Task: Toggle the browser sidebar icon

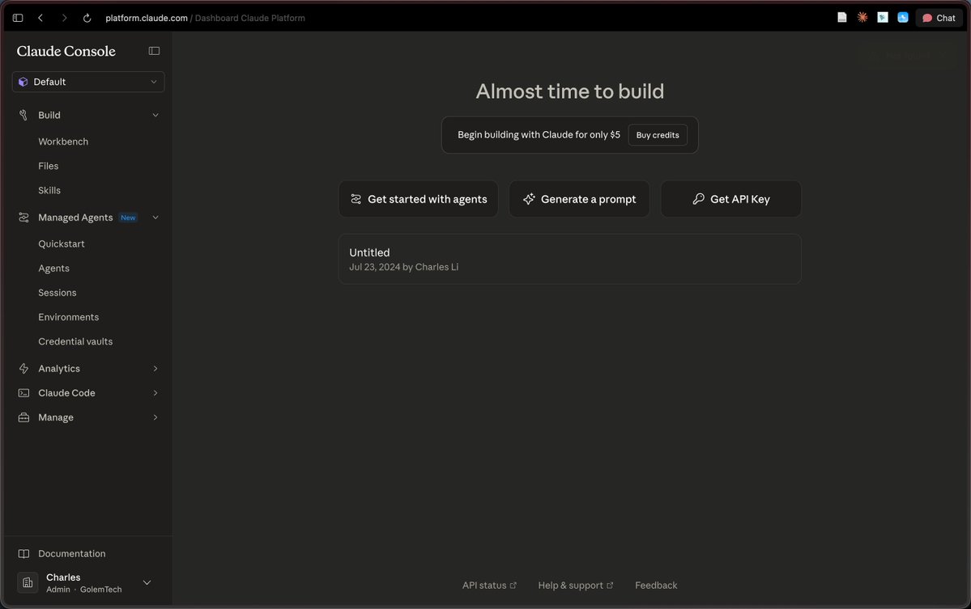Action: (18, 18)
